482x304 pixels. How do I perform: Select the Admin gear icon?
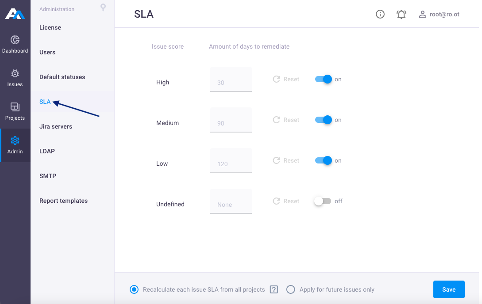15,141
